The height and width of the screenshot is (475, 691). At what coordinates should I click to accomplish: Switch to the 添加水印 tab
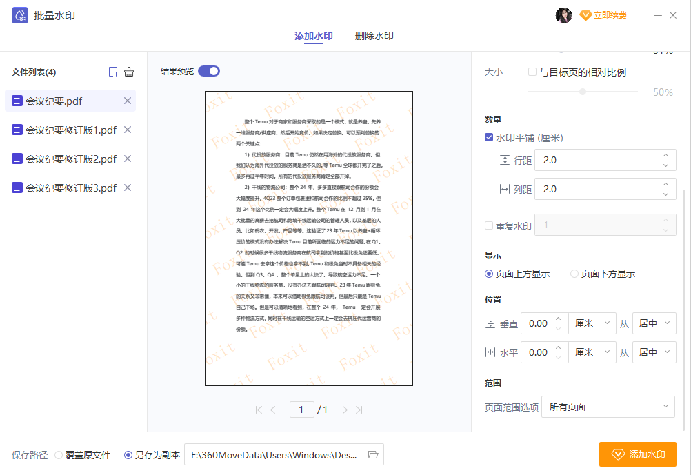pyautogui.click(x=313, y=36)
